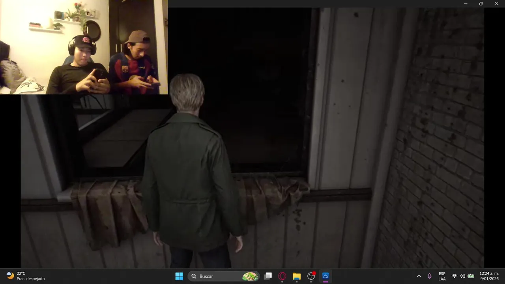Open Task View on the taskbar
The height and width of the screenshot is (284, 505).
(x=268, y=276)
